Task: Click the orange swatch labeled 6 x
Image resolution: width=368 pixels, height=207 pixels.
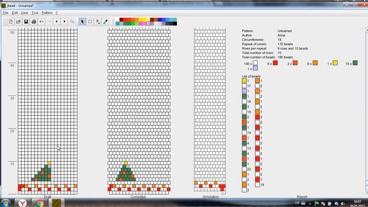Action: point(315,63)
